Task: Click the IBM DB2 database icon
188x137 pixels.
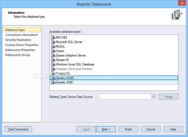Action: [x=53, y=37]
